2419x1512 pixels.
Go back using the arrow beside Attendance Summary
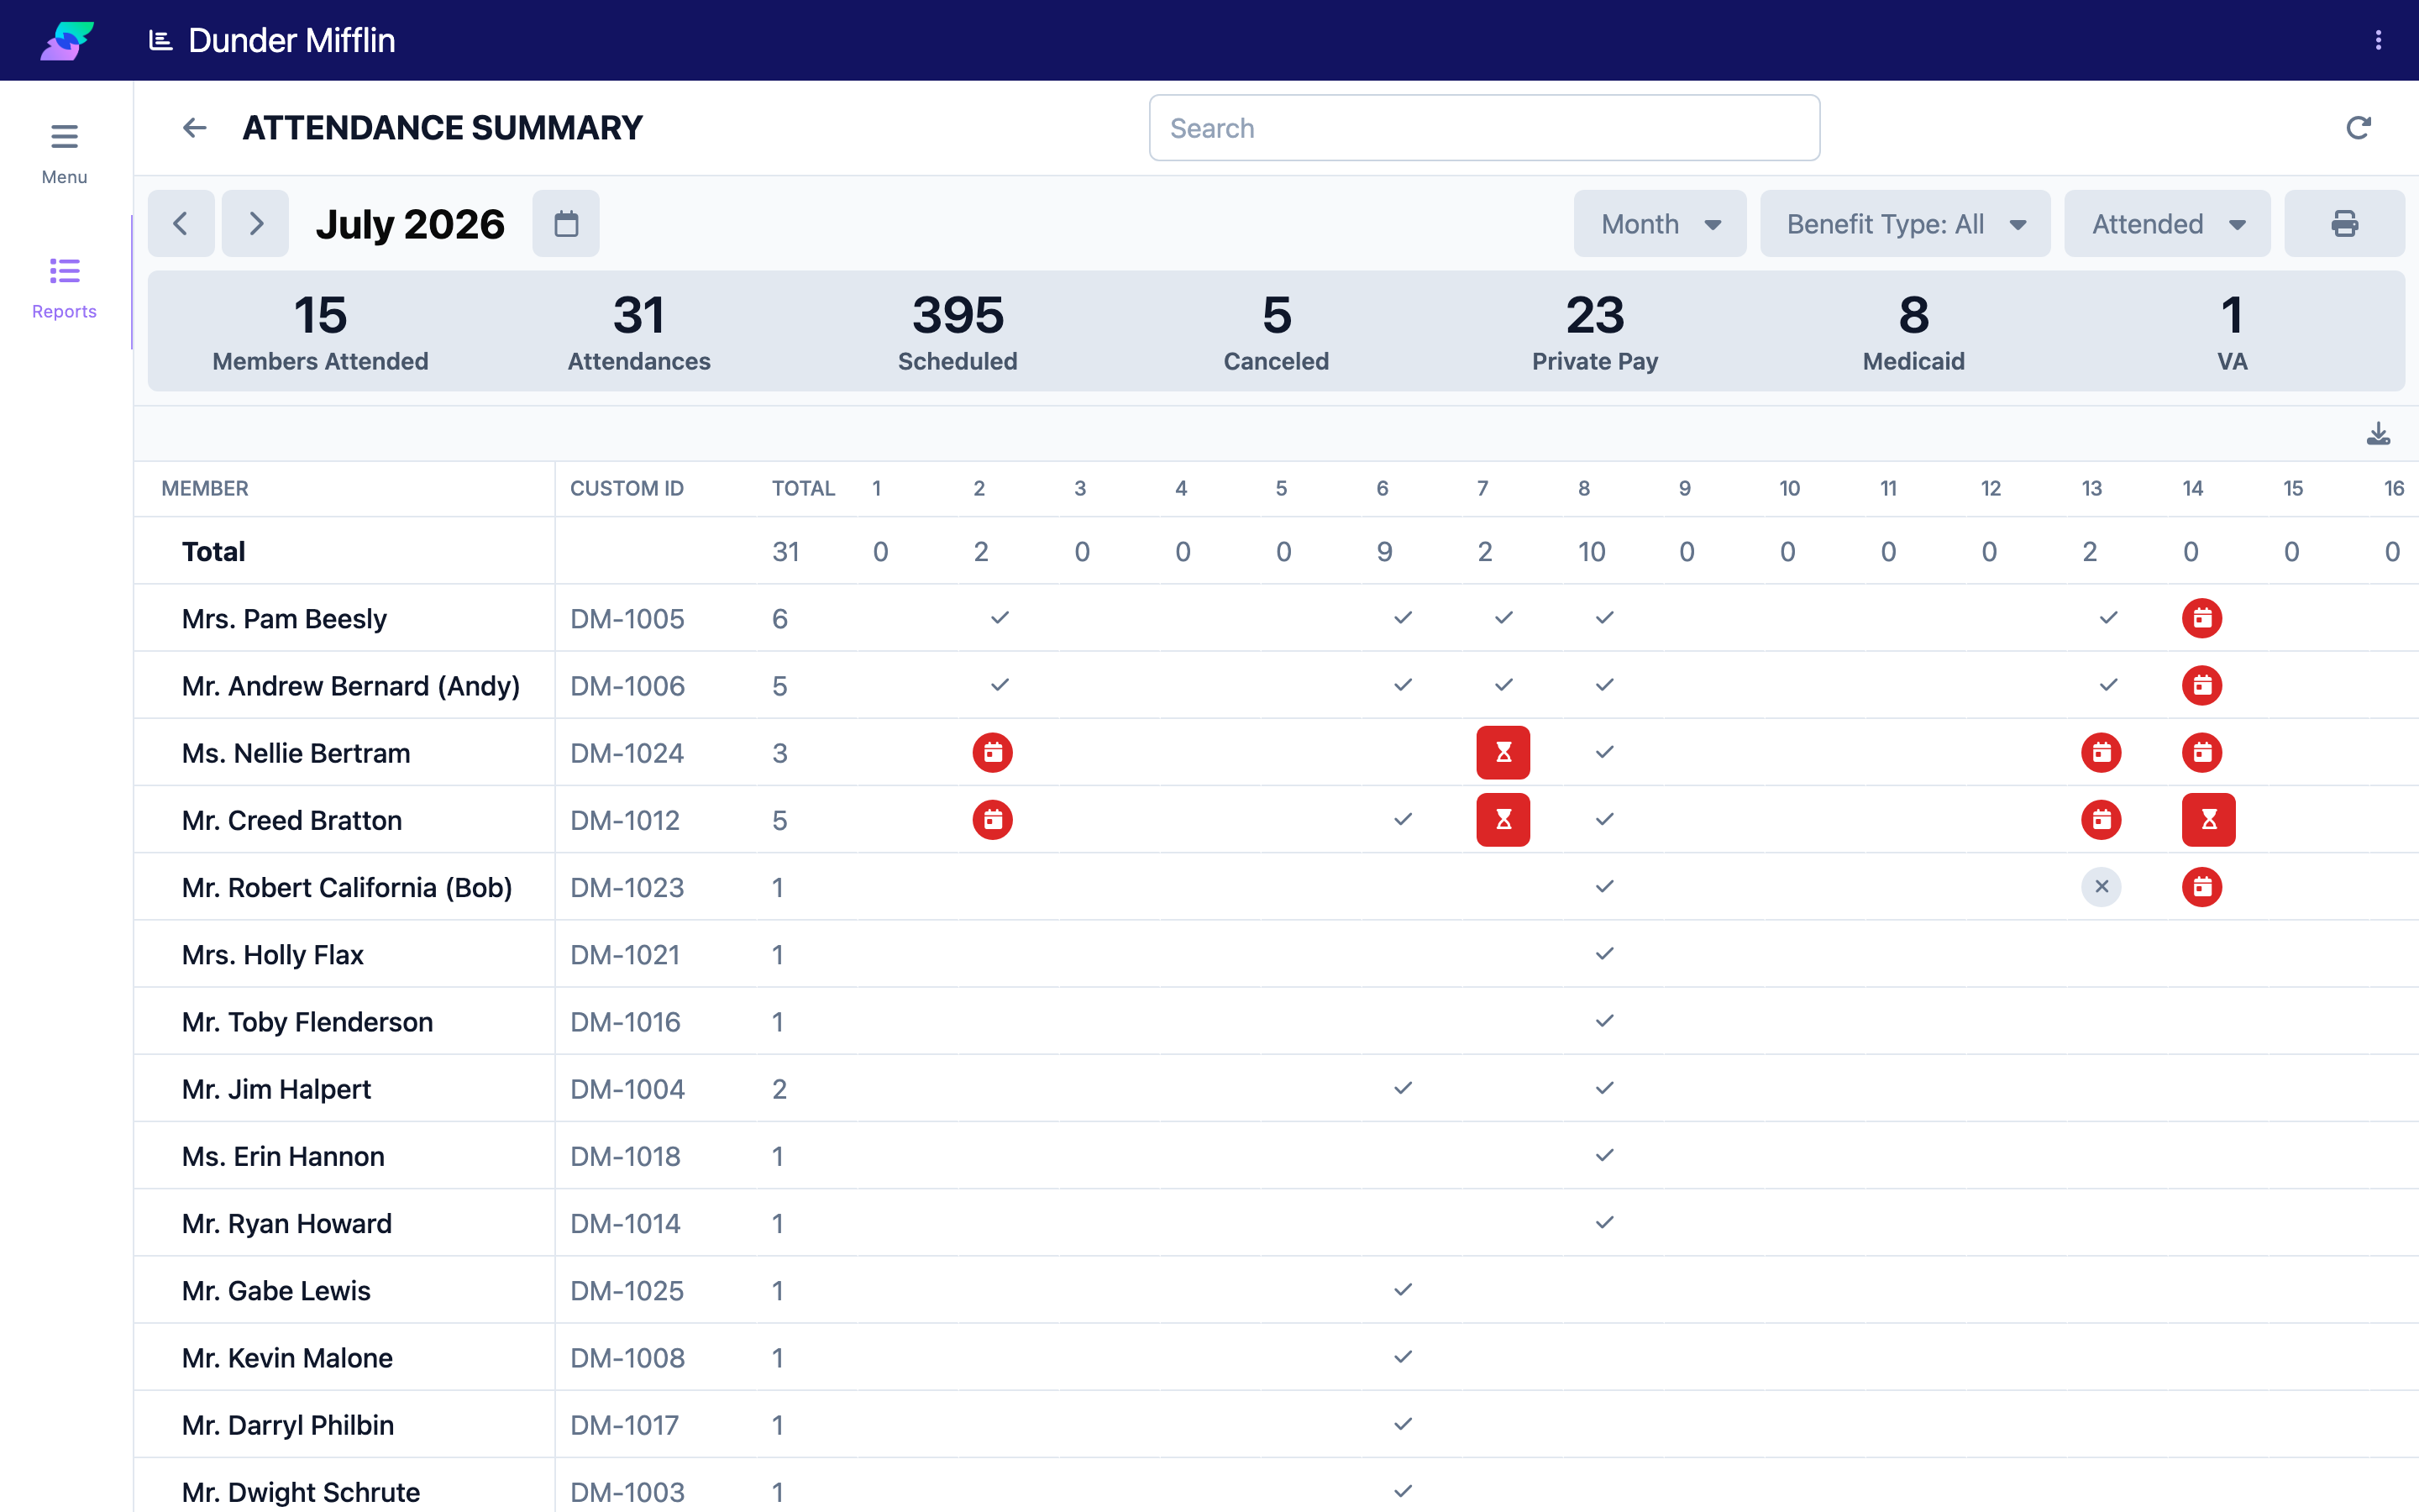194,128
